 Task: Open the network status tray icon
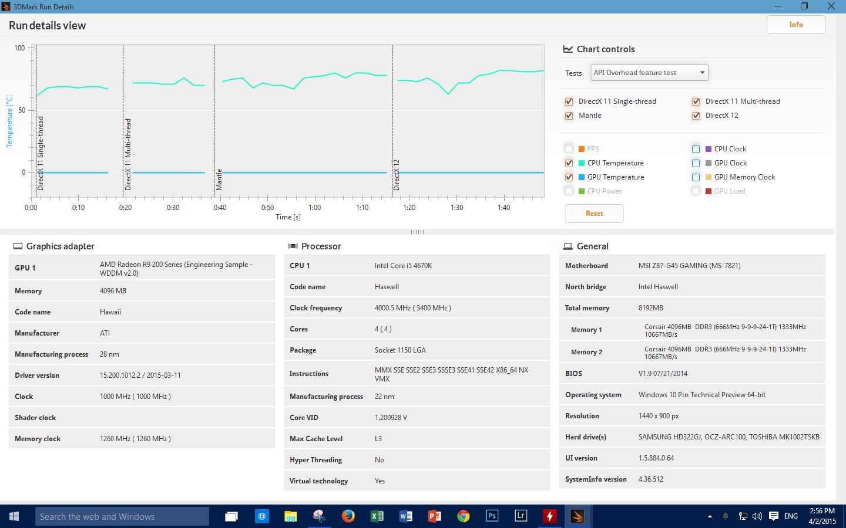tap(743, 516)
